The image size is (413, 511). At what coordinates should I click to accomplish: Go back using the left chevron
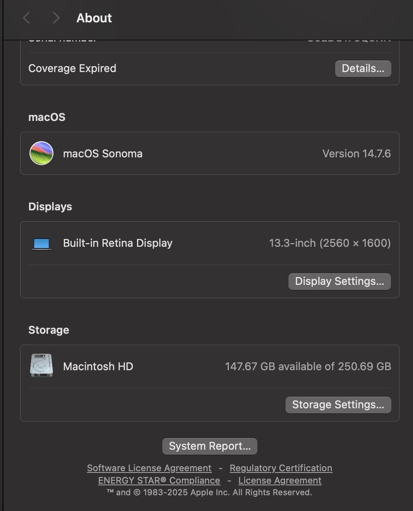pos(26,18)
